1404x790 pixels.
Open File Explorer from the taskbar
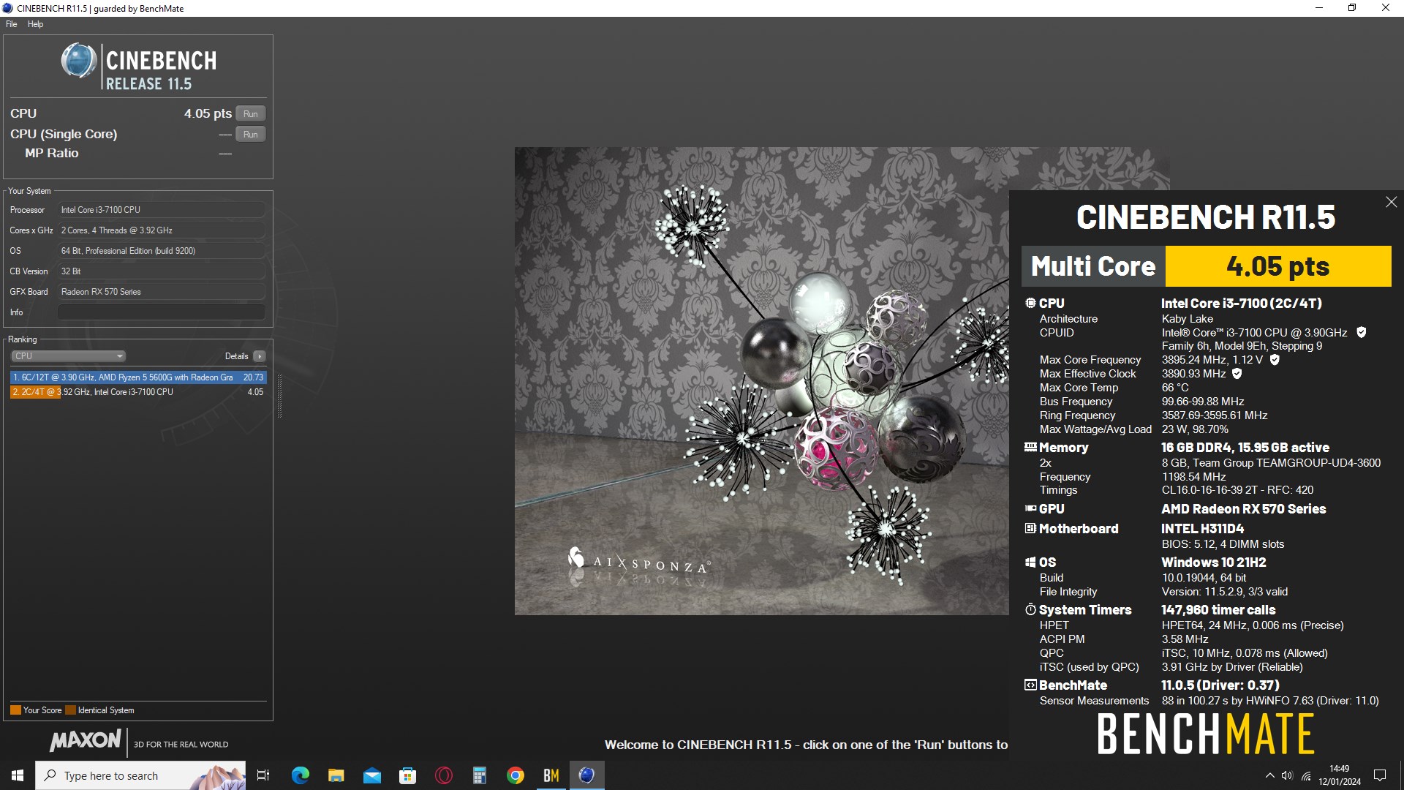click(336, 775)
